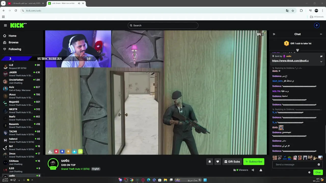The width and height of the screenshot is (326, 183).
Task: Open Following in sidebar
Action: coord(12,49)
